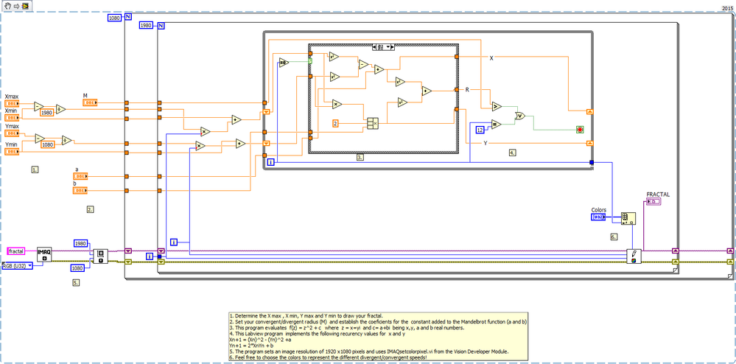Click the '5.' annotation label
Viewport: 736px width, 364px height.
tap(76, 283)
